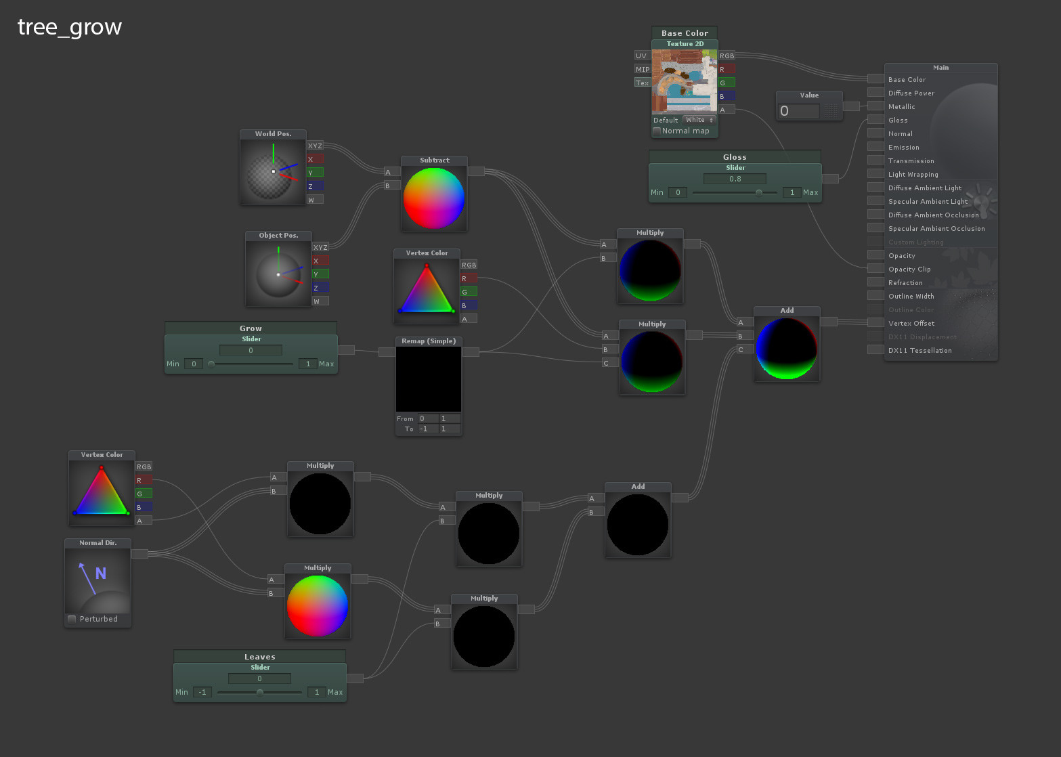Select the R channel output on the upper Vertex Color node
This screenshot has width=1061, height=757.
coord(468,278)
